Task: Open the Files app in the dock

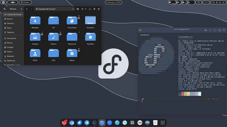Action: 102,123
